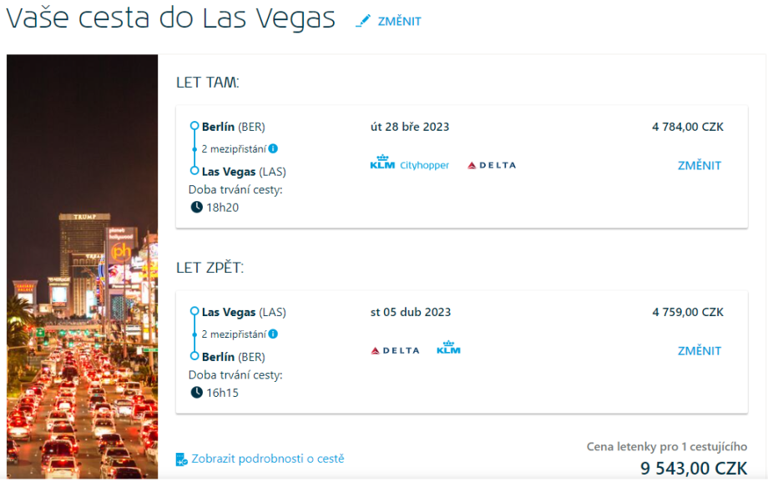Click the pencil edit icon beside the title

[363, 21]
